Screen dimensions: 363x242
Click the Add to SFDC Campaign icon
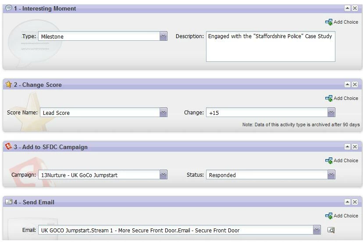9,146
